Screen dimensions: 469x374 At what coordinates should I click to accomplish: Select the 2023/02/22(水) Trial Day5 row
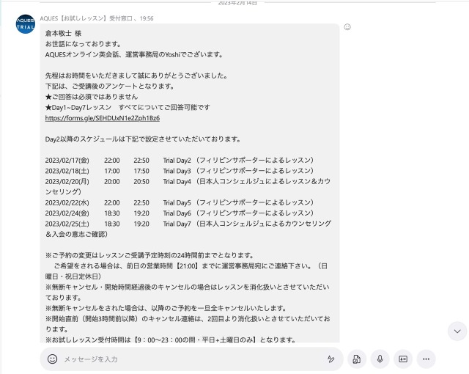[179, 202]
